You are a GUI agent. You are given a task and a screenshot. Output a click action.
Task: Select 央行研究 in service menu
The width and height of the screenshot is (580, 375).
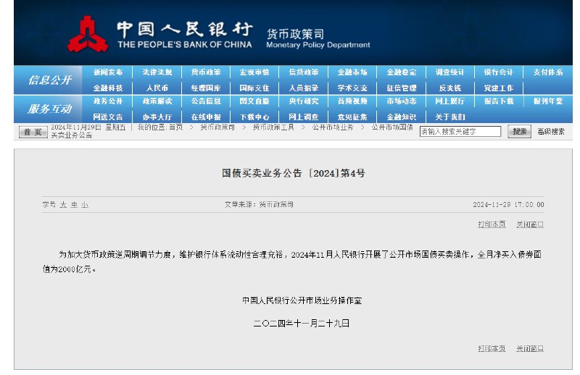tap(304, 101)
